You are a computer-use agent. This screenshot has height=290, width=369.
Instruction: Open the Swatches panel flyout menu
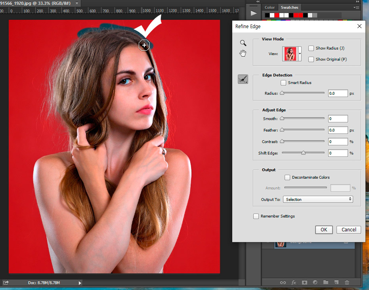click(356, 7)
